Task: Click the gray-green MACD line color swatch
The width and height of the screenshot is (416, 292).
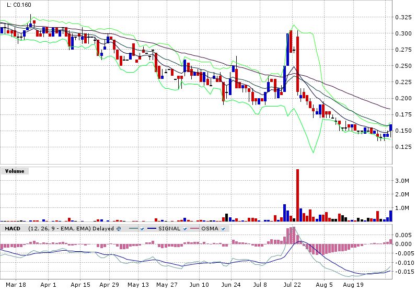Action: tap(132, 229)
